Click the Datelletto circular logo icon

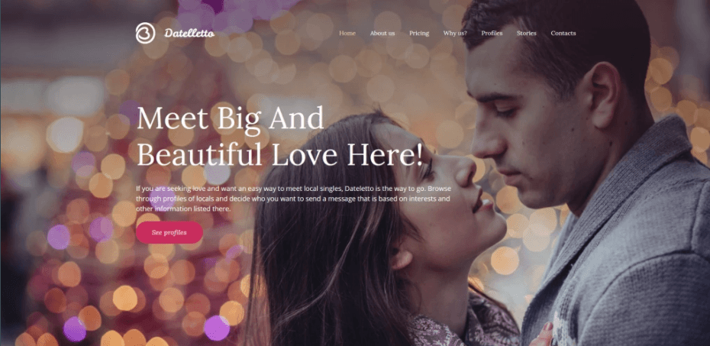pos(145,33)
